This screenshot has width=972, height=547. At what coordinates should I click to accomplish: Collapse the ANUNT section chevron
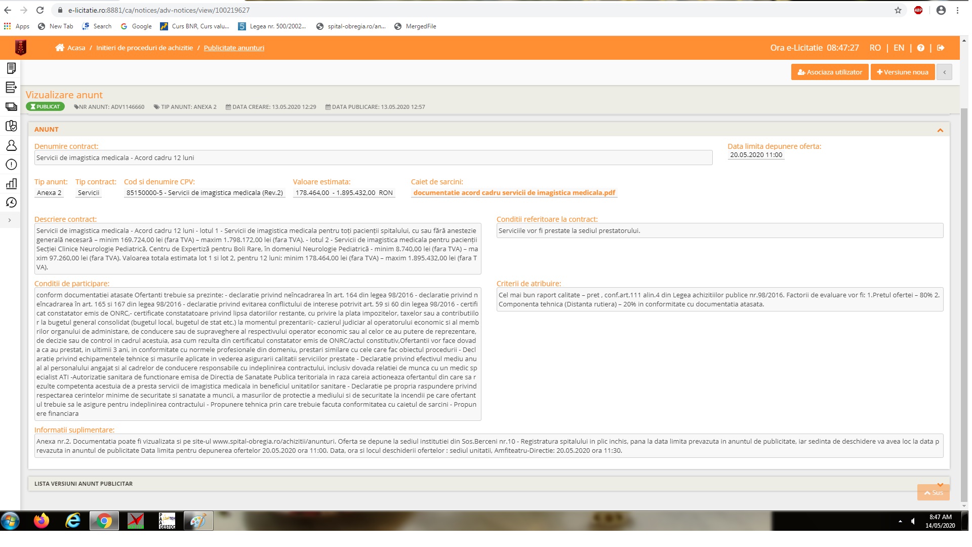pos(940,130)
